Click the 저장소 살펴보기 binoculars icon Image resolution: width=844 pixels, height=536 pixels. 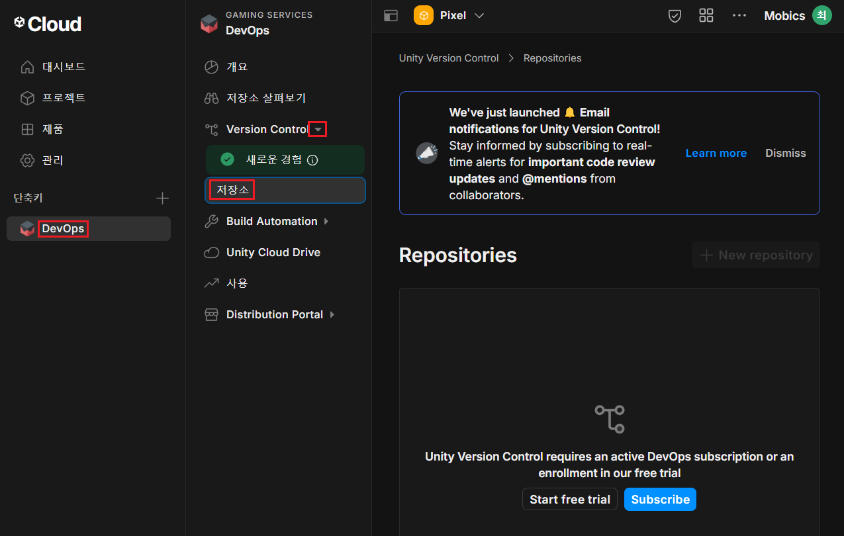[x=211, y=98]
